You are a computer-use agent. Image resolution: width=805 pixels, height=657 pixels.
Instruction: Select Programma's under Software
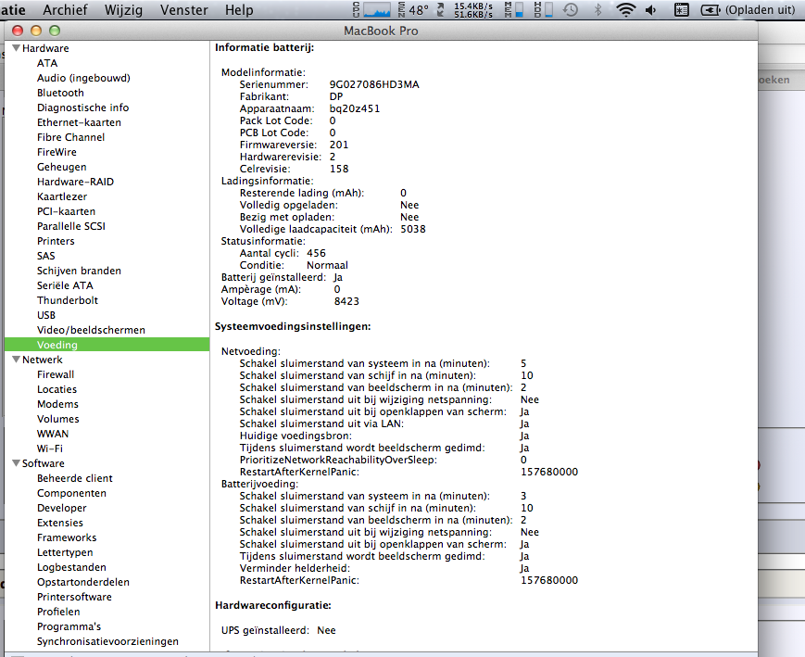(x=69, y=626)
